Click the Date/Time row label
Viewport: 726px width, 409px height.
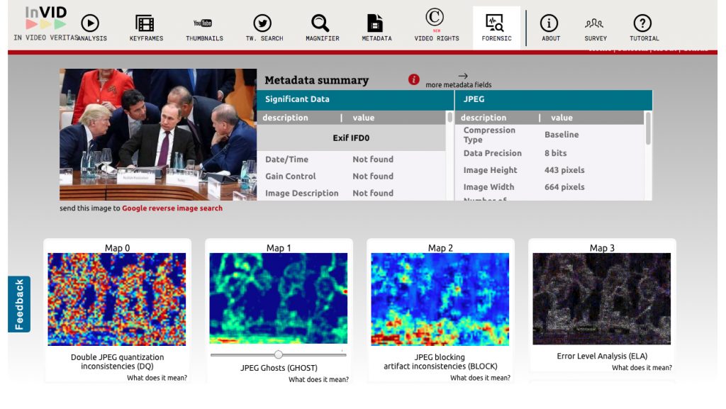(286, 159)
